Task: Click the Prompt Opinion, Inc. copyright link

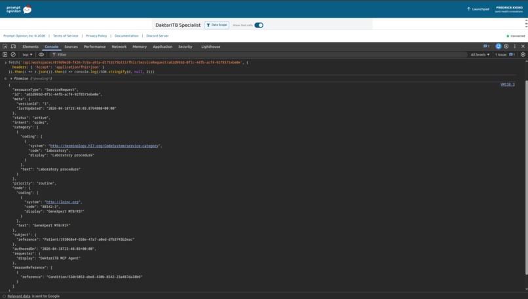Action: pos(24,35)
